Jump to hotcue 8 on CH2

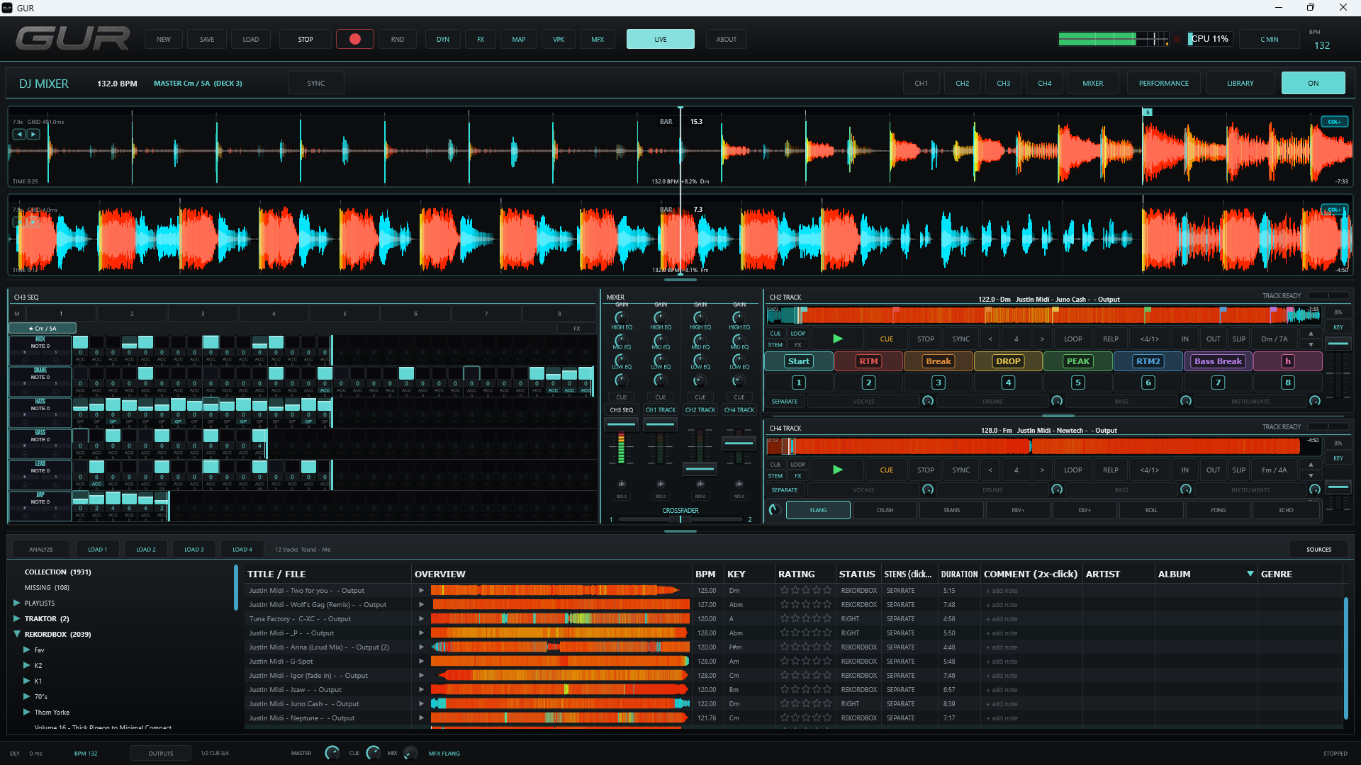coord(1288,382)
